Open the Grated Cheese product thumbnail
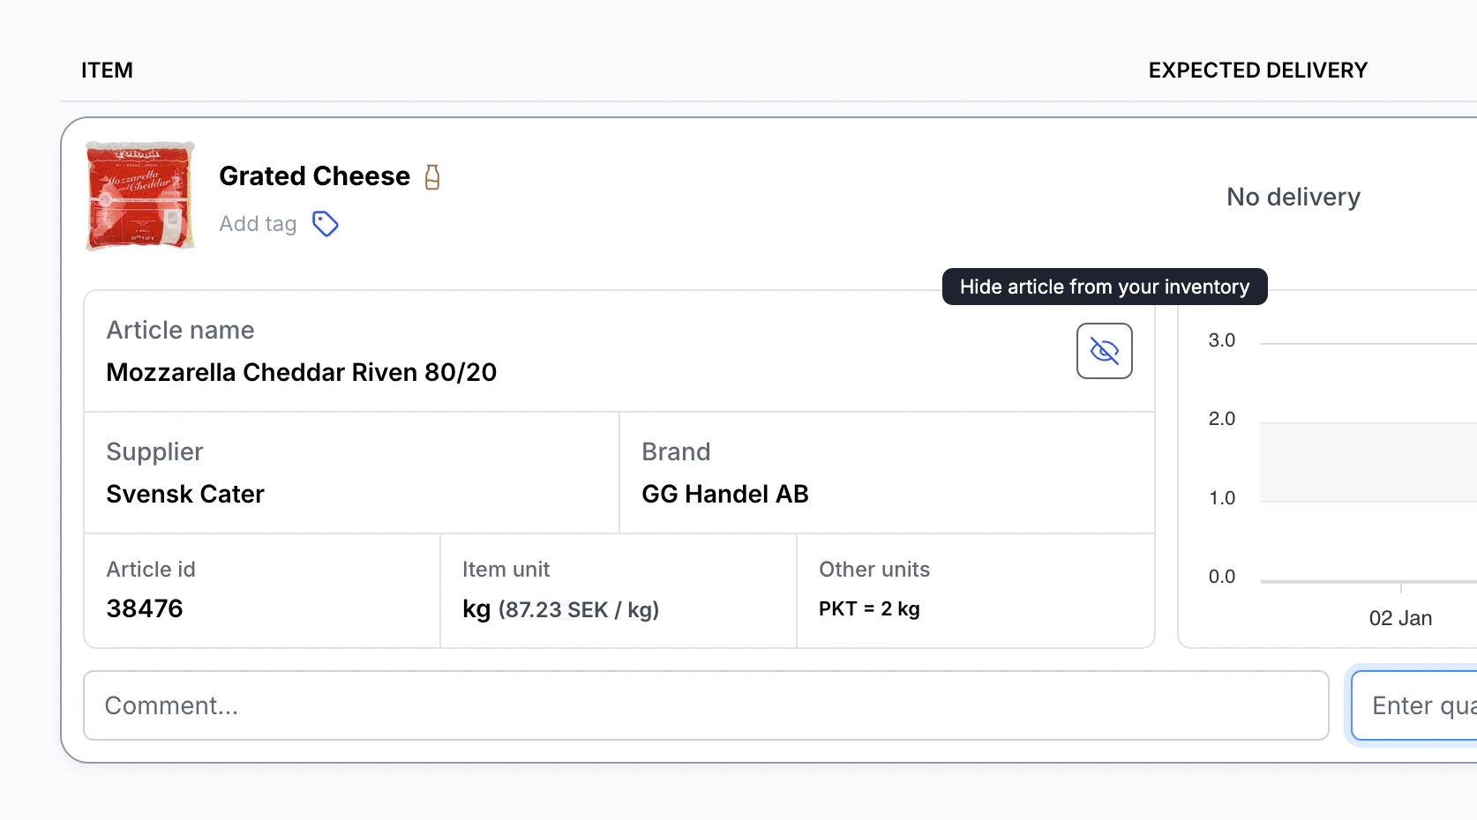 pos(140,196)
